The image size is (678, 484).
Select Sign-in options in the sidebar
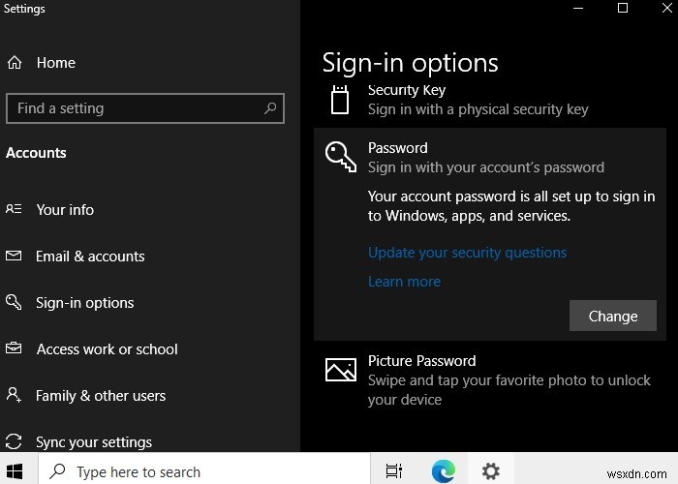tap(85, 303)
